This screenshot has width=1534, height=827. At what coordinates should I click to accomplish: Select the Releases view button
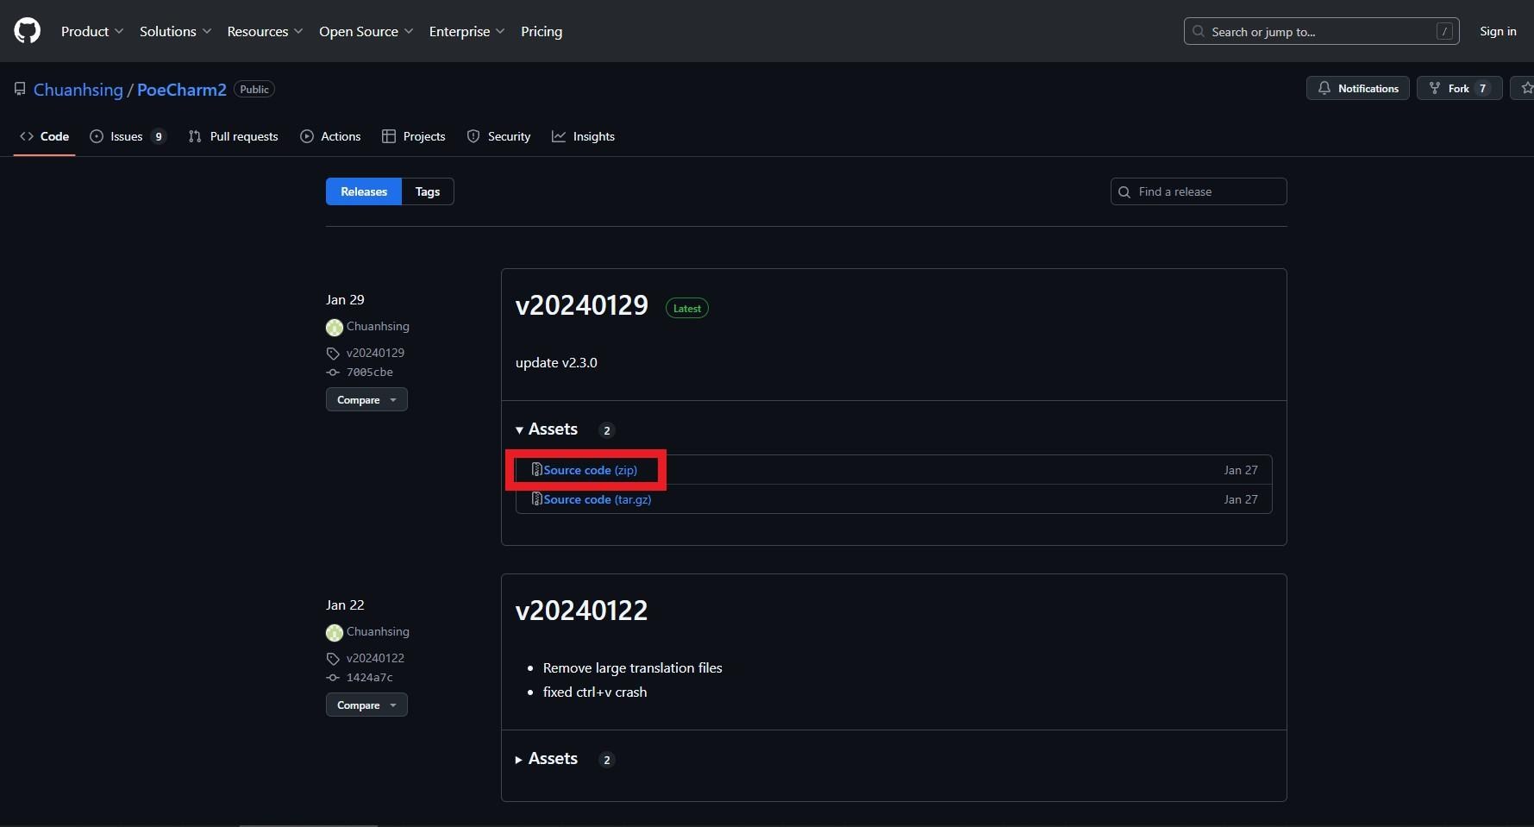click(364, 191)
